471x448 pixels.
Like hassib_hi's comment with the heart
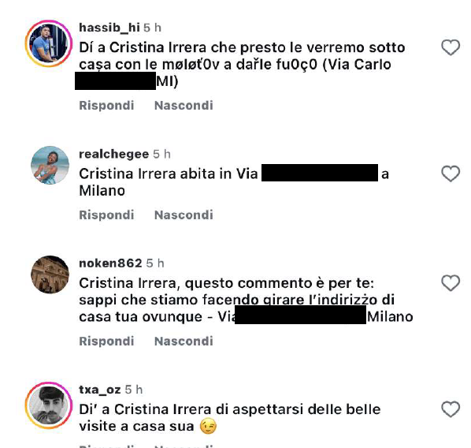[451, 47]
